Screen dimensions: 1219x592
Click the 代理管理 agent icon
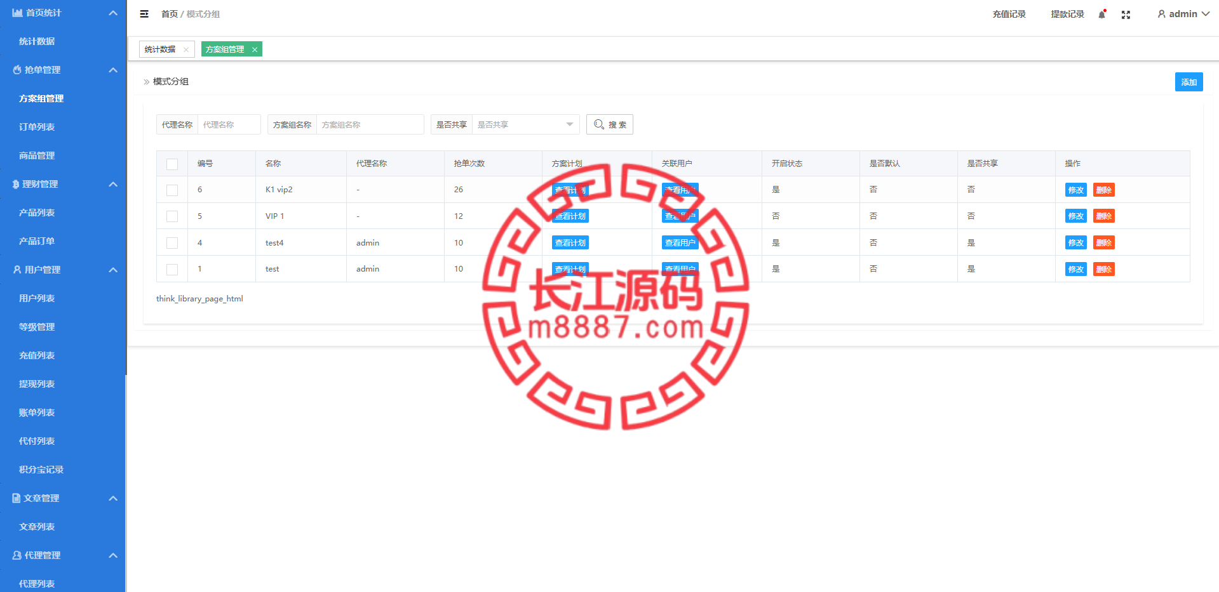pyautogui.click(x=17, y=555)
